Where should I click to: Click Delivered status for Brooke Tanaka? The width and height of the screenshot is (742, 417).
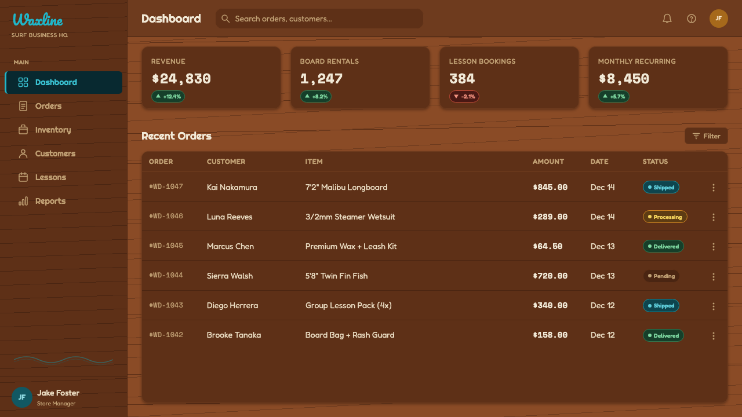(663, 335)
